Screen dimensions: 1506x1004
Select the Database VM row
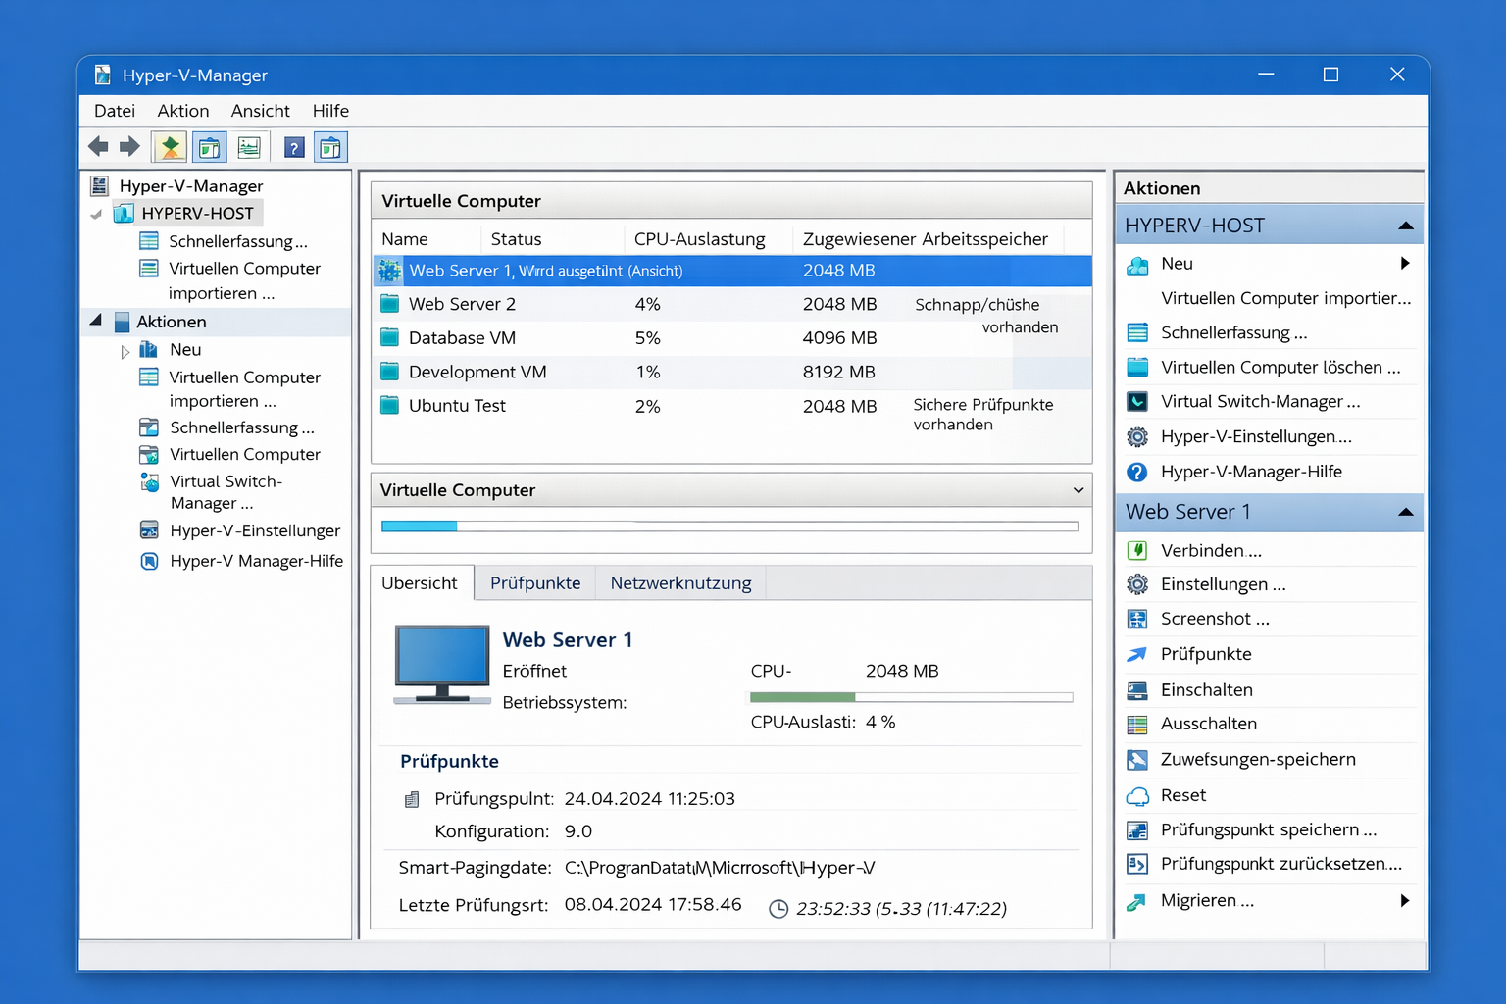point(462,338)
